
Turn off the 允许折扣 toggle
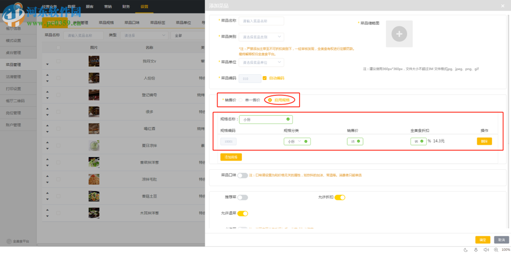[x=340, y=197]
